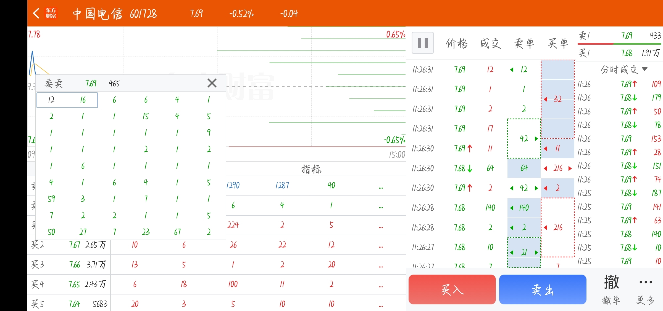
Task: Tap the 1290 value in sell row
Action: click(233, 185)
